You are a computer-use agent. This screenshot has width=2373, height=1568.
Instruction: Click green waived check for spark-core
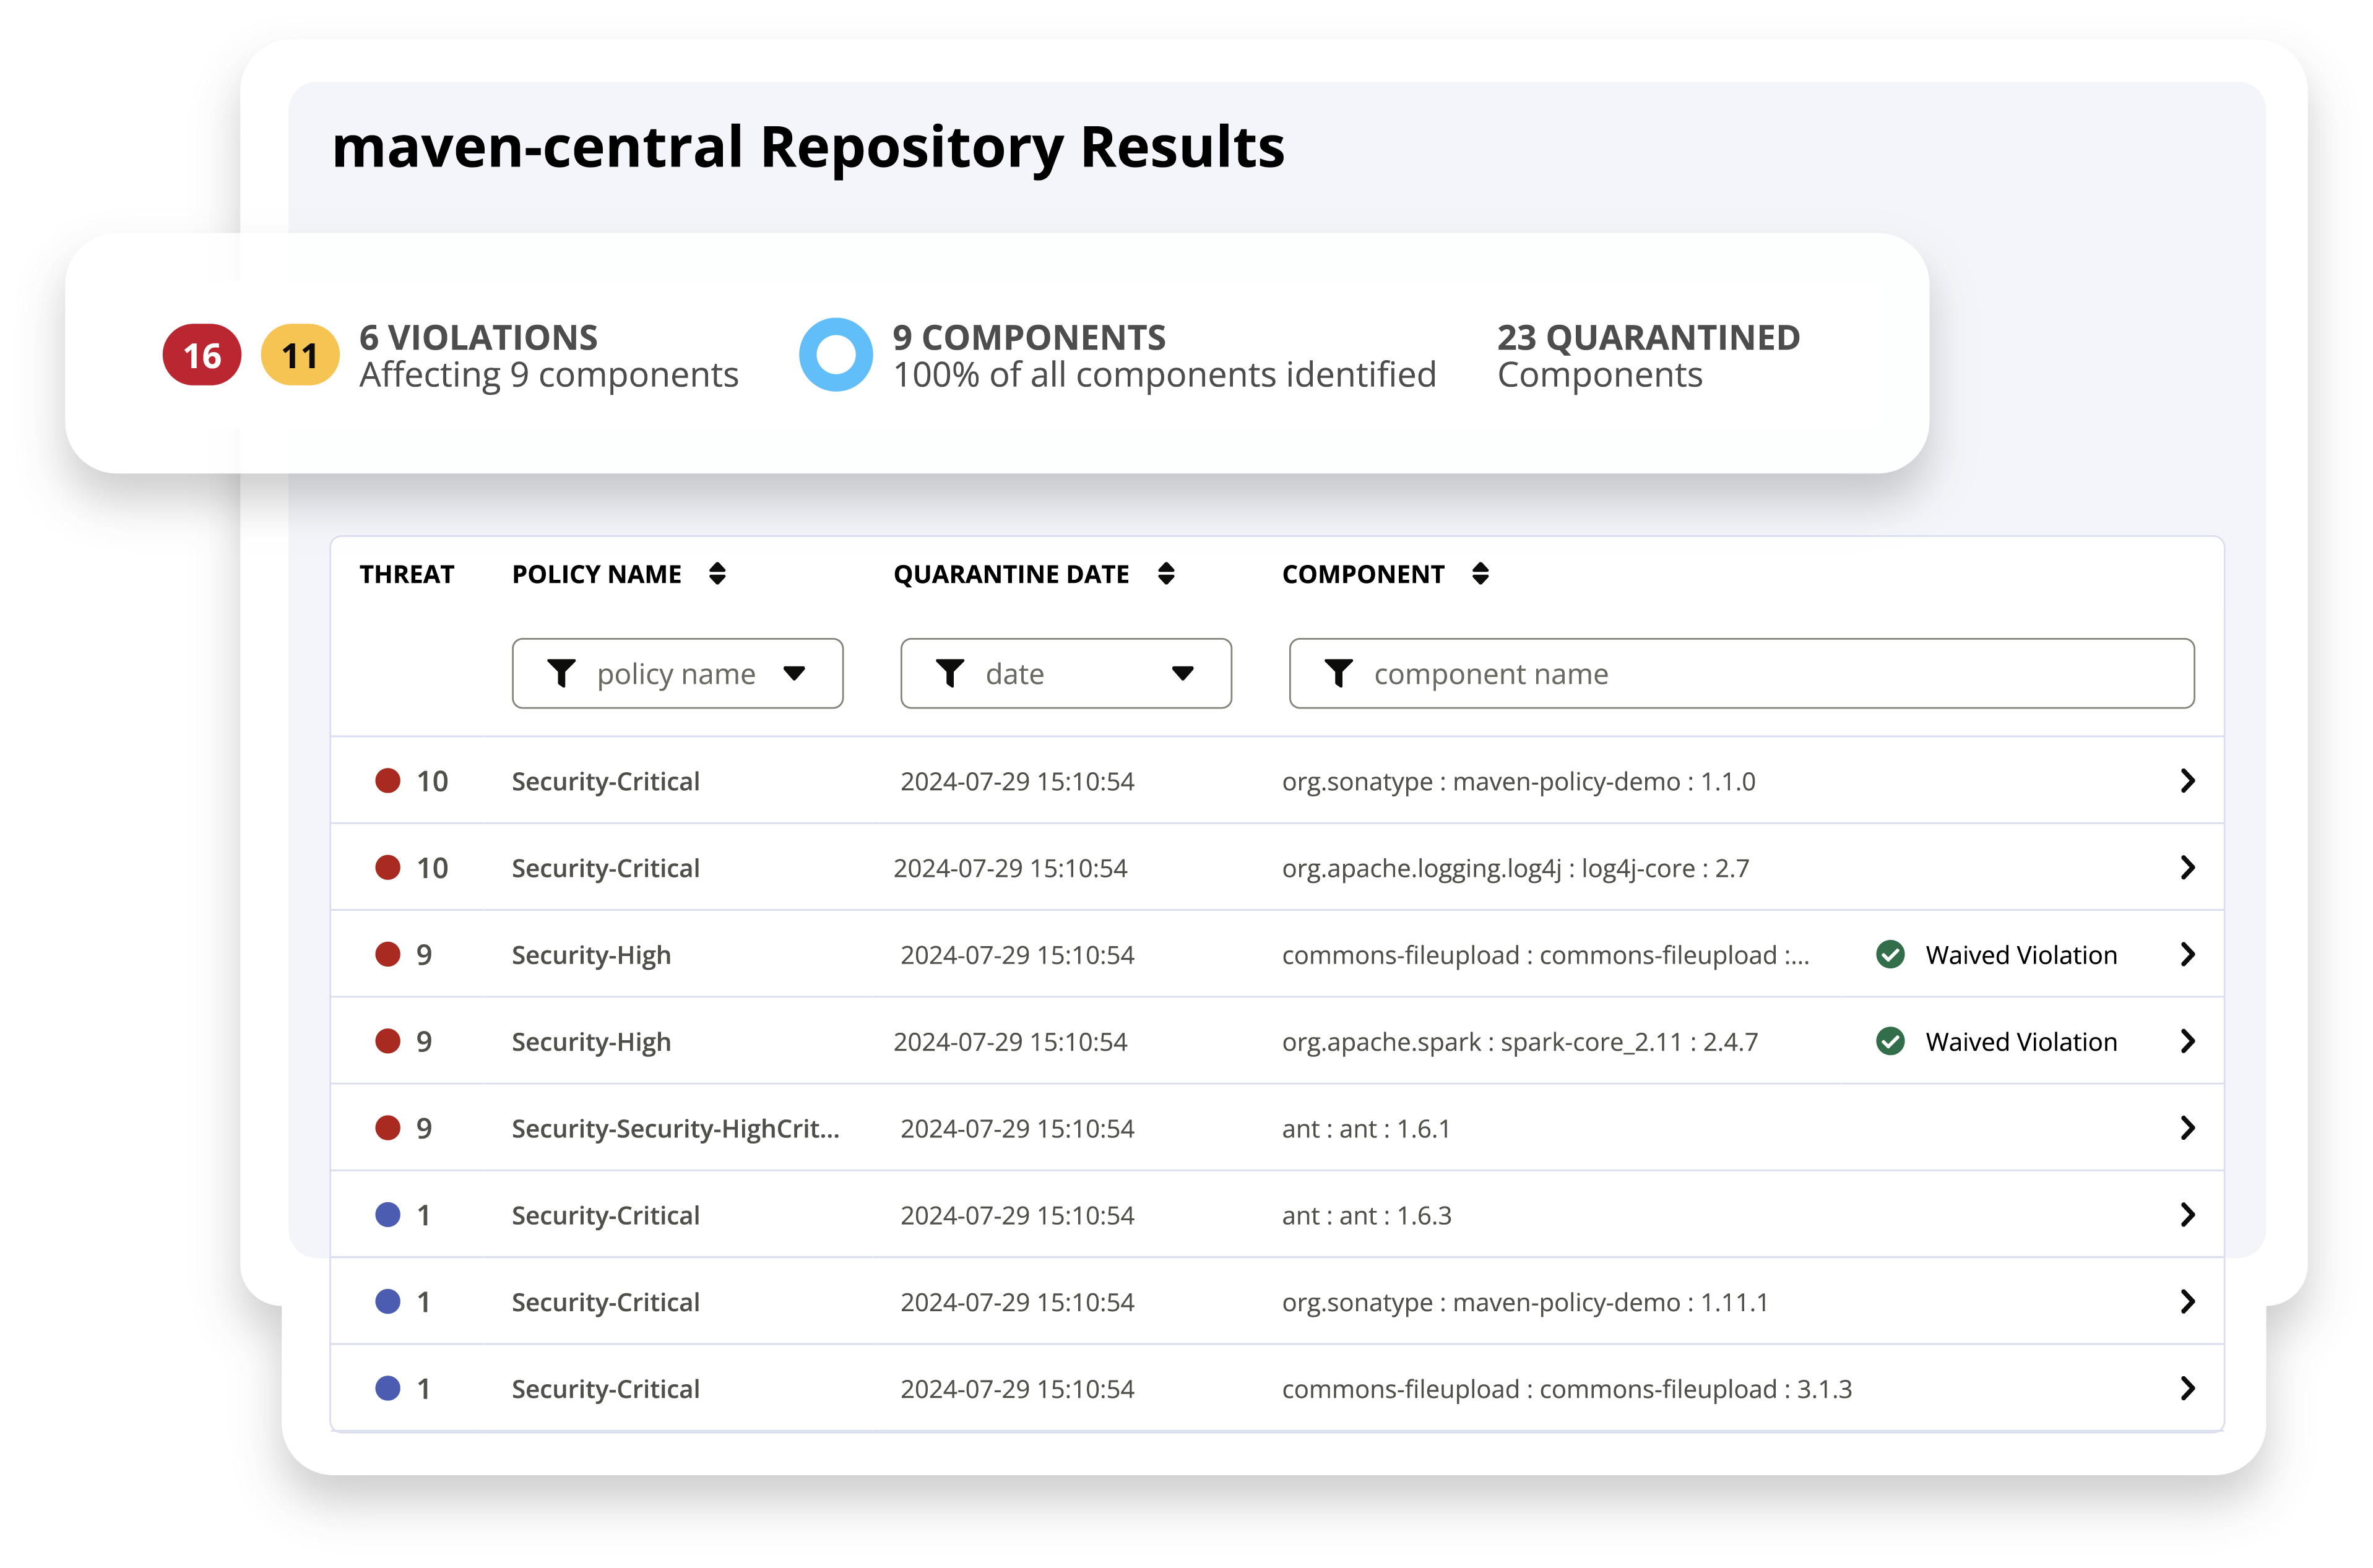(x=1890, y=1042)
